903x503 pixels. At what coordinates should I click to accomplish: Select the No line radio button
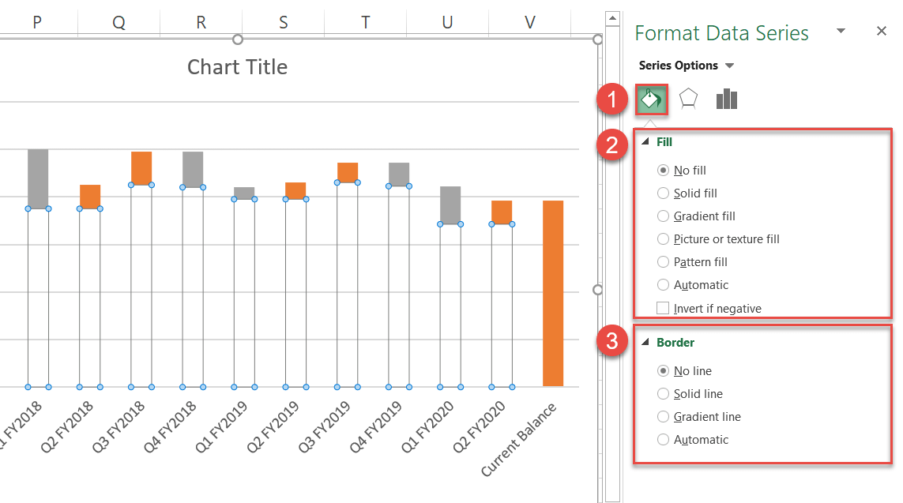663,370
